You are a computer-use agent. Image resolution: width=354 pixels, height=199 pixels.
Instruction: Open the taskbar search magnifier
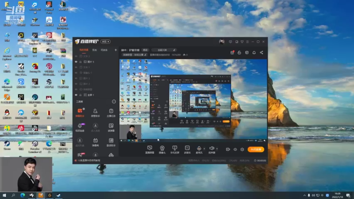click(13, 195)
